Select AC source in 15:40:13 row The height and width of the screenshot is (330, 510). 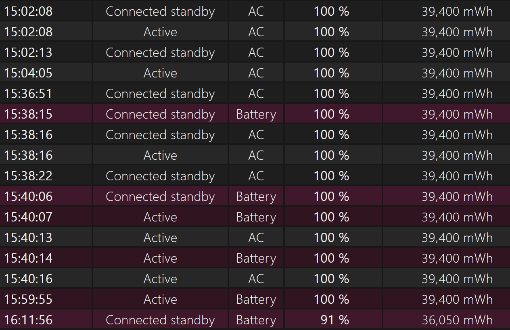(256, 238)
